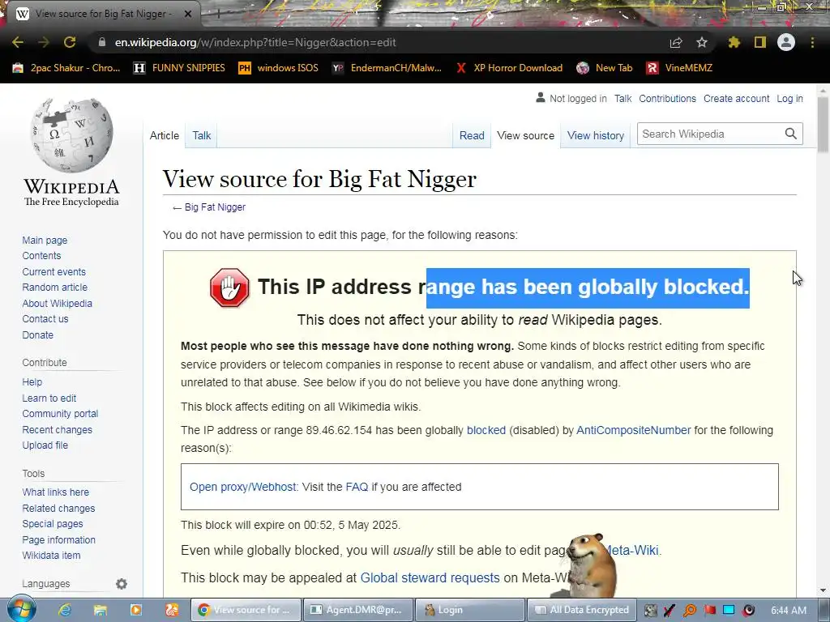Open the FUNNY SNIPPIES bookmark
This screenshot has width=830, height=622.
point(179,68)
